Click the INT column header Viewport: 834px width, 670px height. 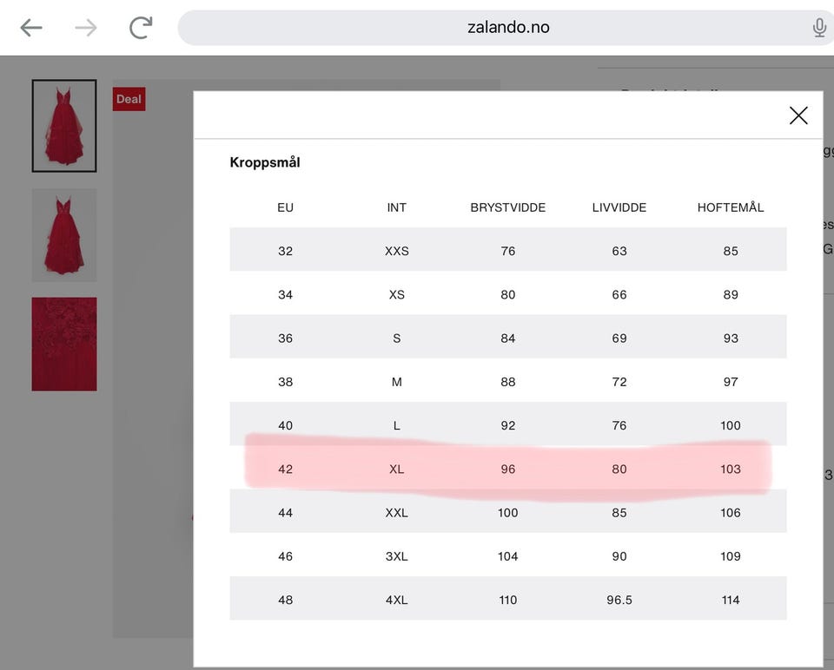397,207
